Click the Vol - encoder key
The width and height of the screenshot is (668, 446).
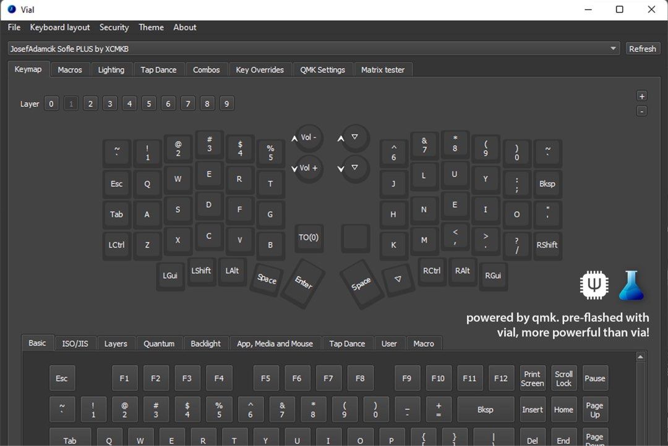point(308,138)
